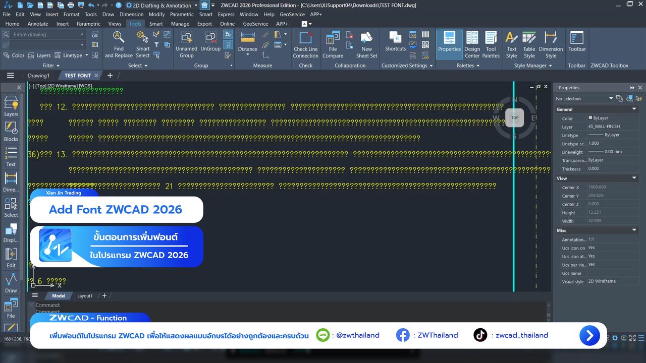Click the blue arrow button on the banner
This screenshot has width=646, height=363.
pos(589,335)
